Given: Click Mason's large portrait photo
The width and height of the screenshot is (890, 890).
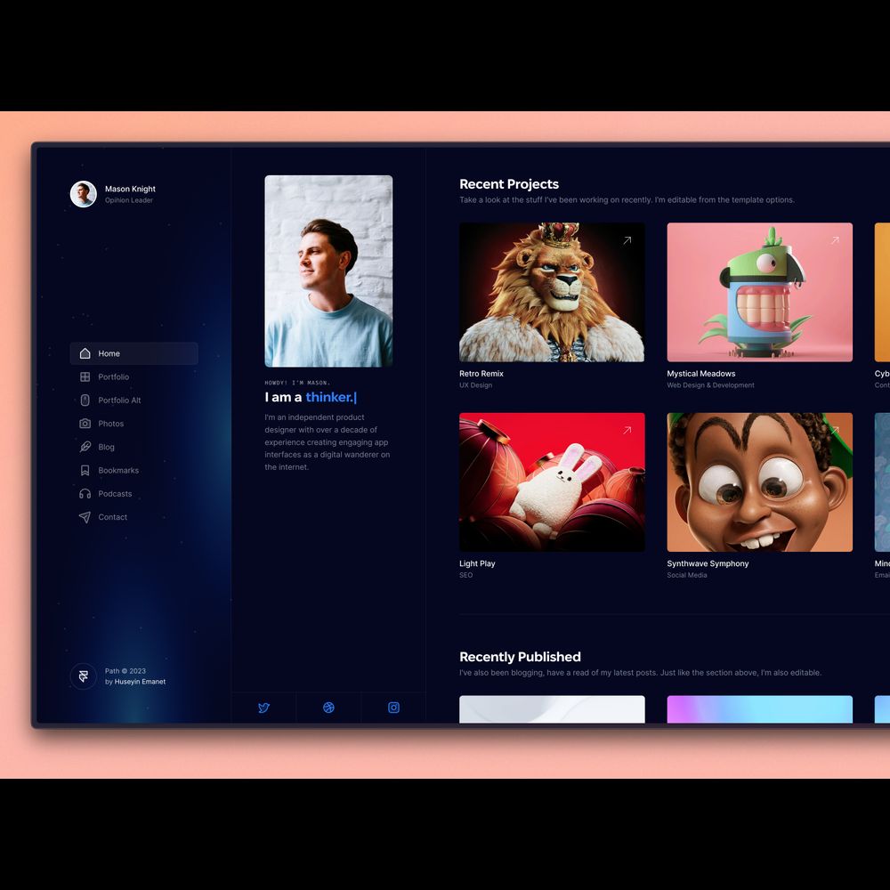Looking at the screenshot, I should tap(328, 271).
